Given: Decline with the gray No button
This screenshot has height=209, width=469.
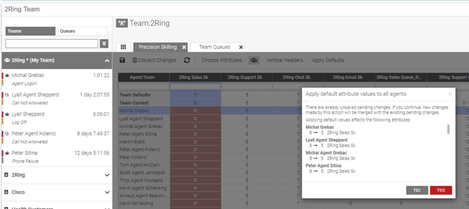Looking at the screenshot, I should point(417,190).
